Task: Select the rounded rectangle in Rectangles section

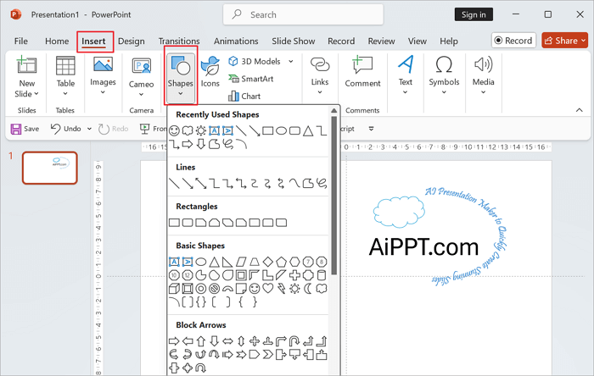Action: point(188,223)
